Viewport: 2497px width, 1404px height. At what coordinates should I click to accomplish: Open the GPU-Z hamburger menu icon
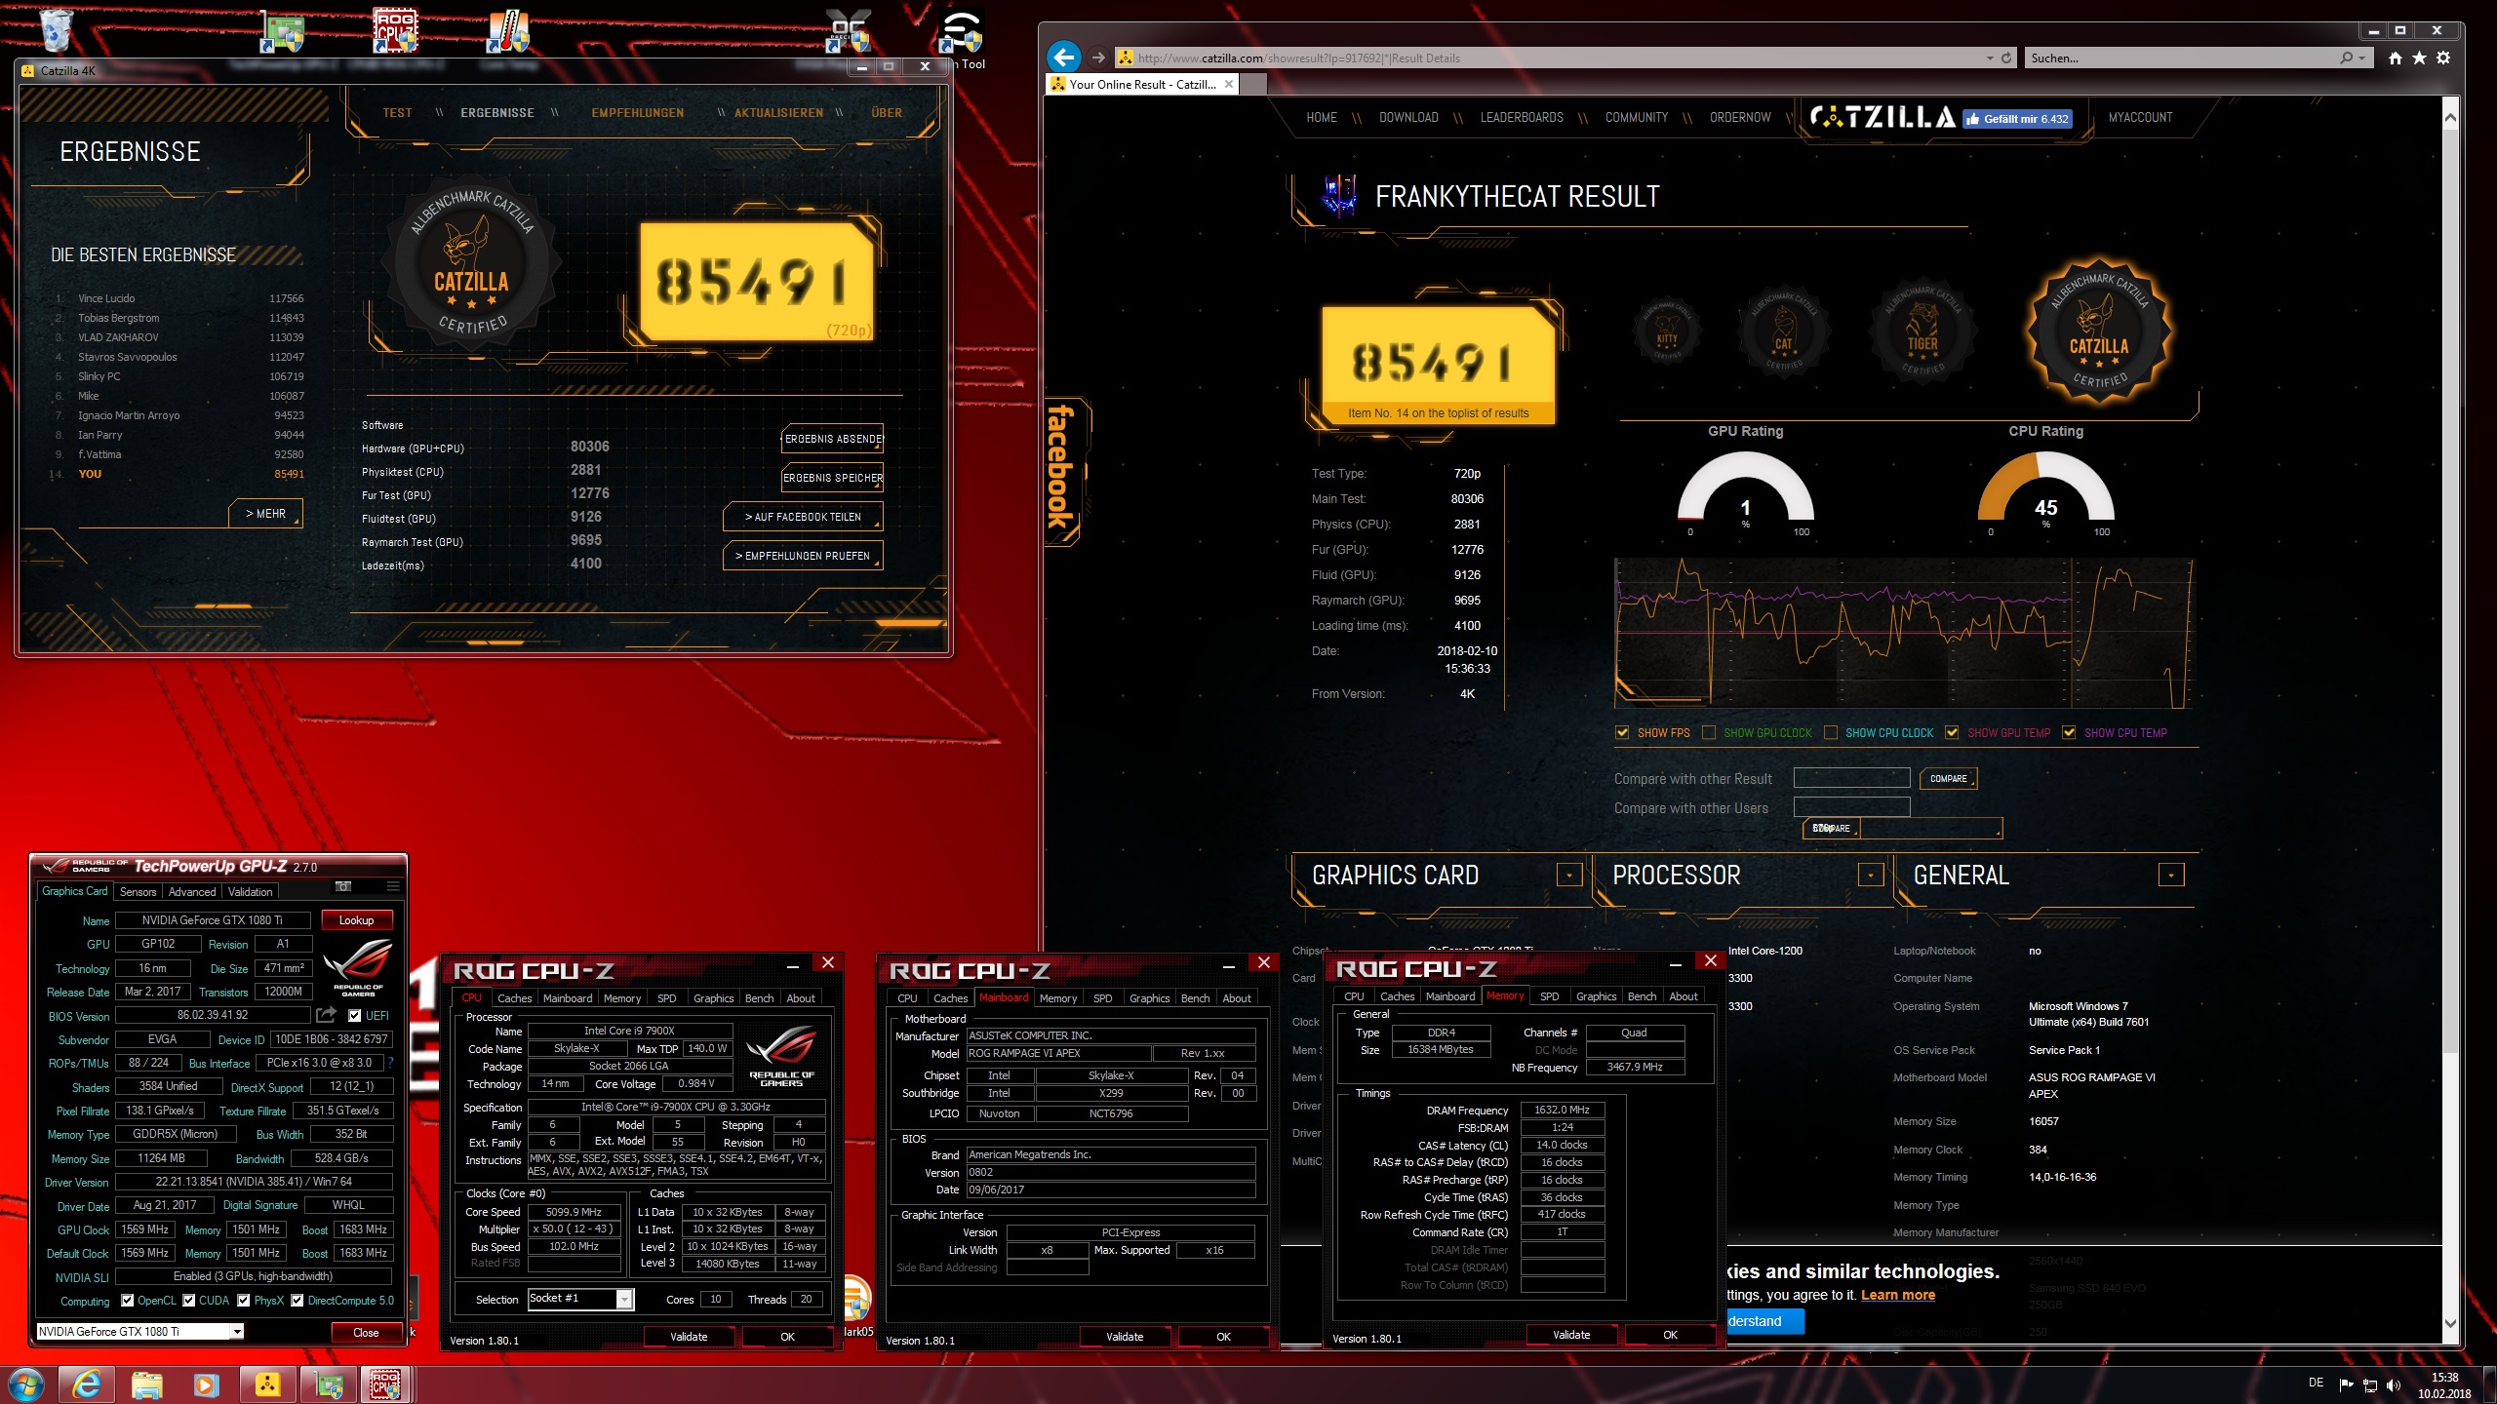click(x=393, y=886)
